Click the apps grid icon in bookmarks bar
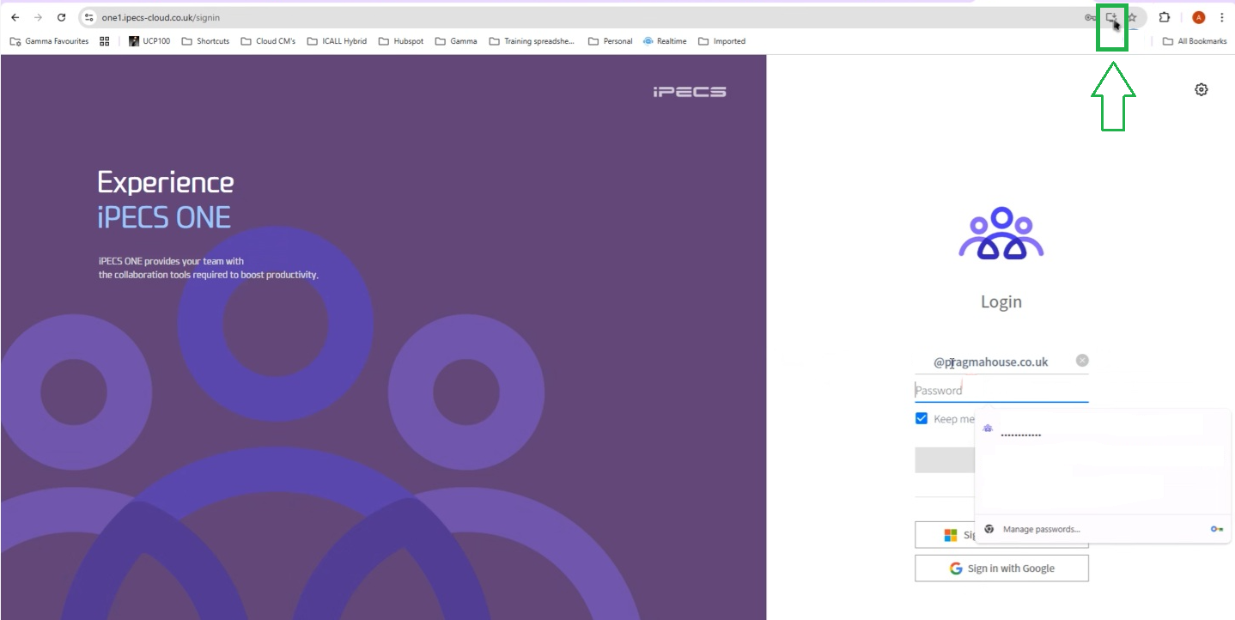Viewport: 1235px width, 620px height. [105, 41]
